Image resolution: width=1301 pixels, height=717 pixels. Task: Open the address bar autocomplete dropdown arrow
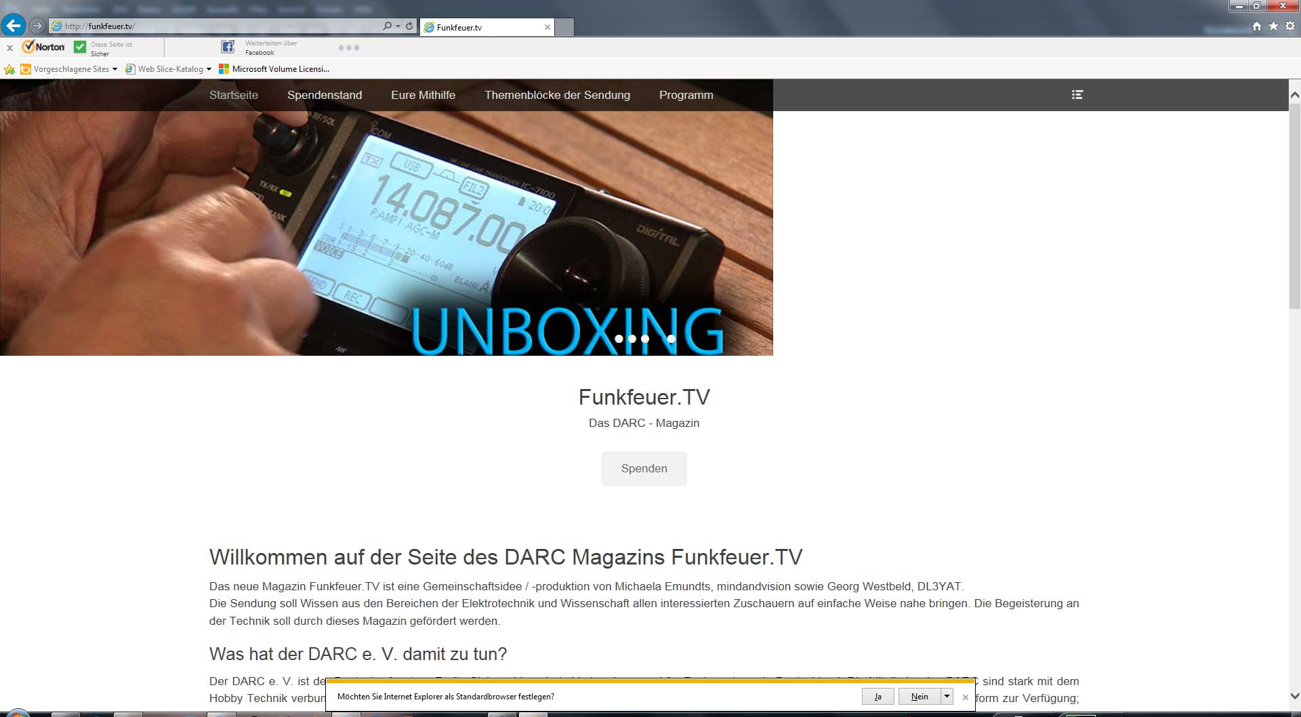[x=398, y=26]
